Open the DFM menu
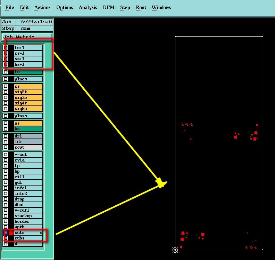Image resolution: width=275 pixels, height=260 pixels. (x=109, y=8)
